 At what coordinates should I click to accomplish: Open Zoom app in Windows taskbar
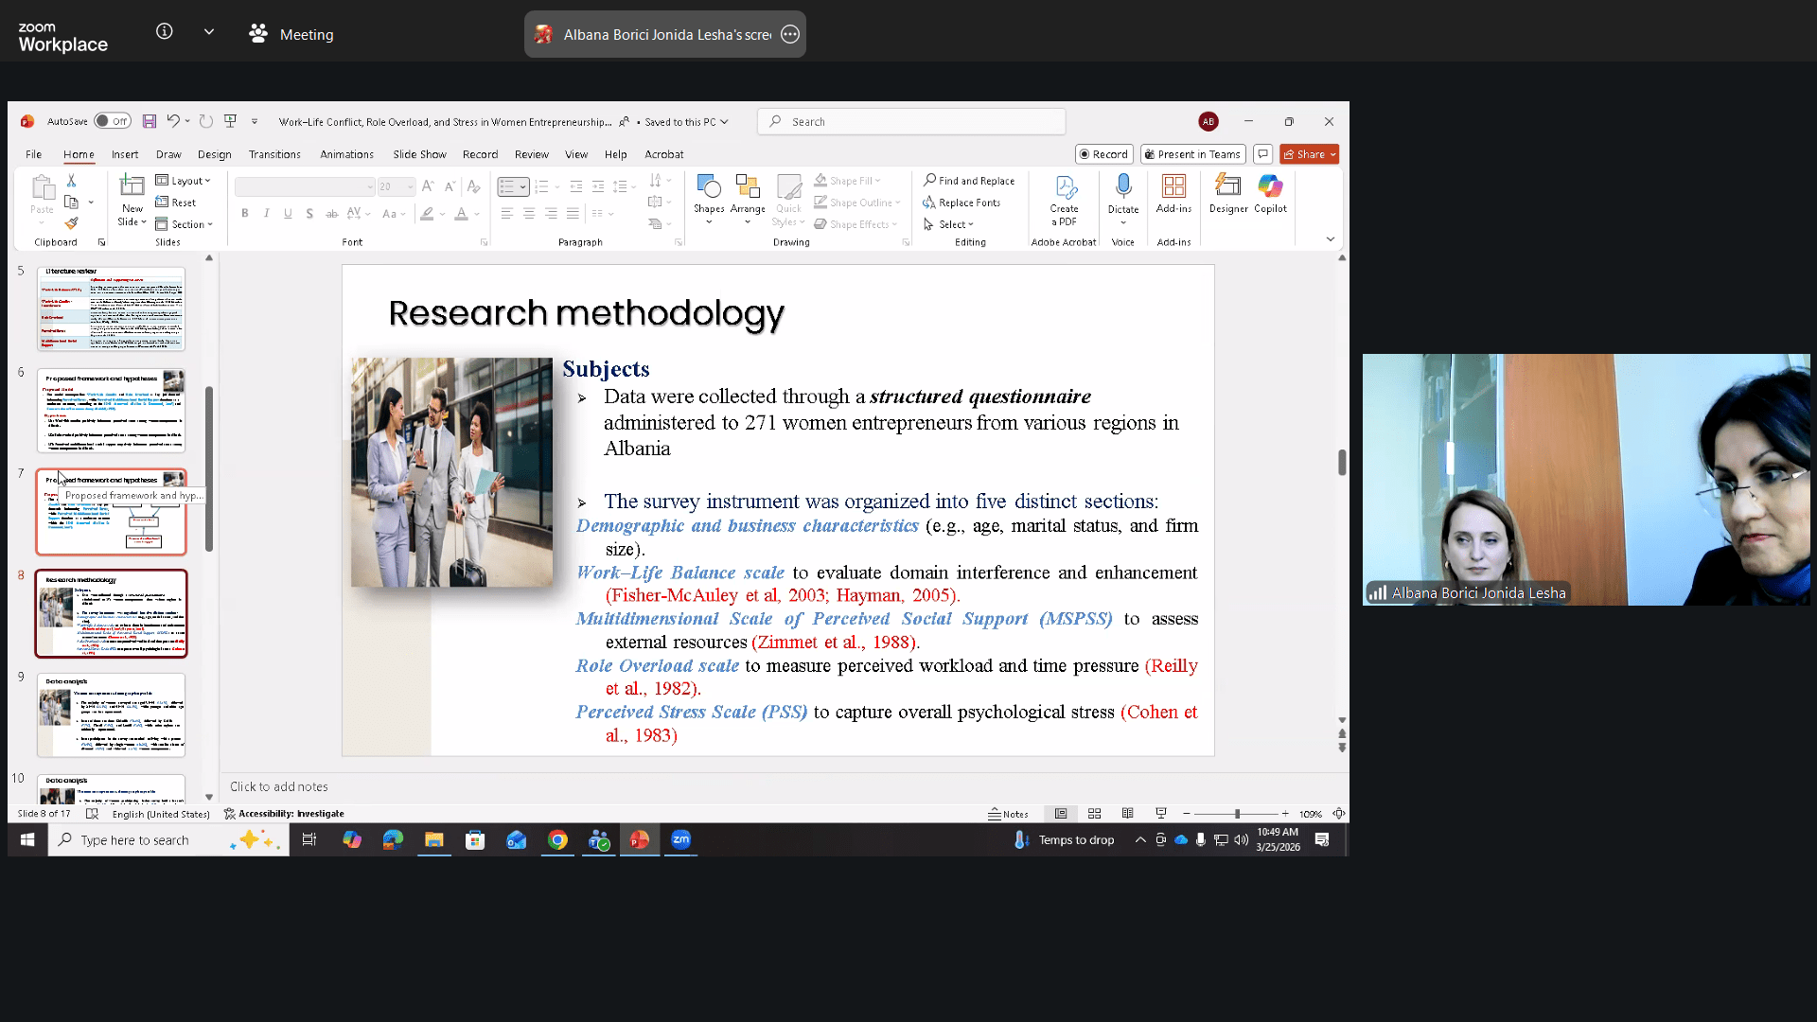pyautogui.click(x=681, y=839)
